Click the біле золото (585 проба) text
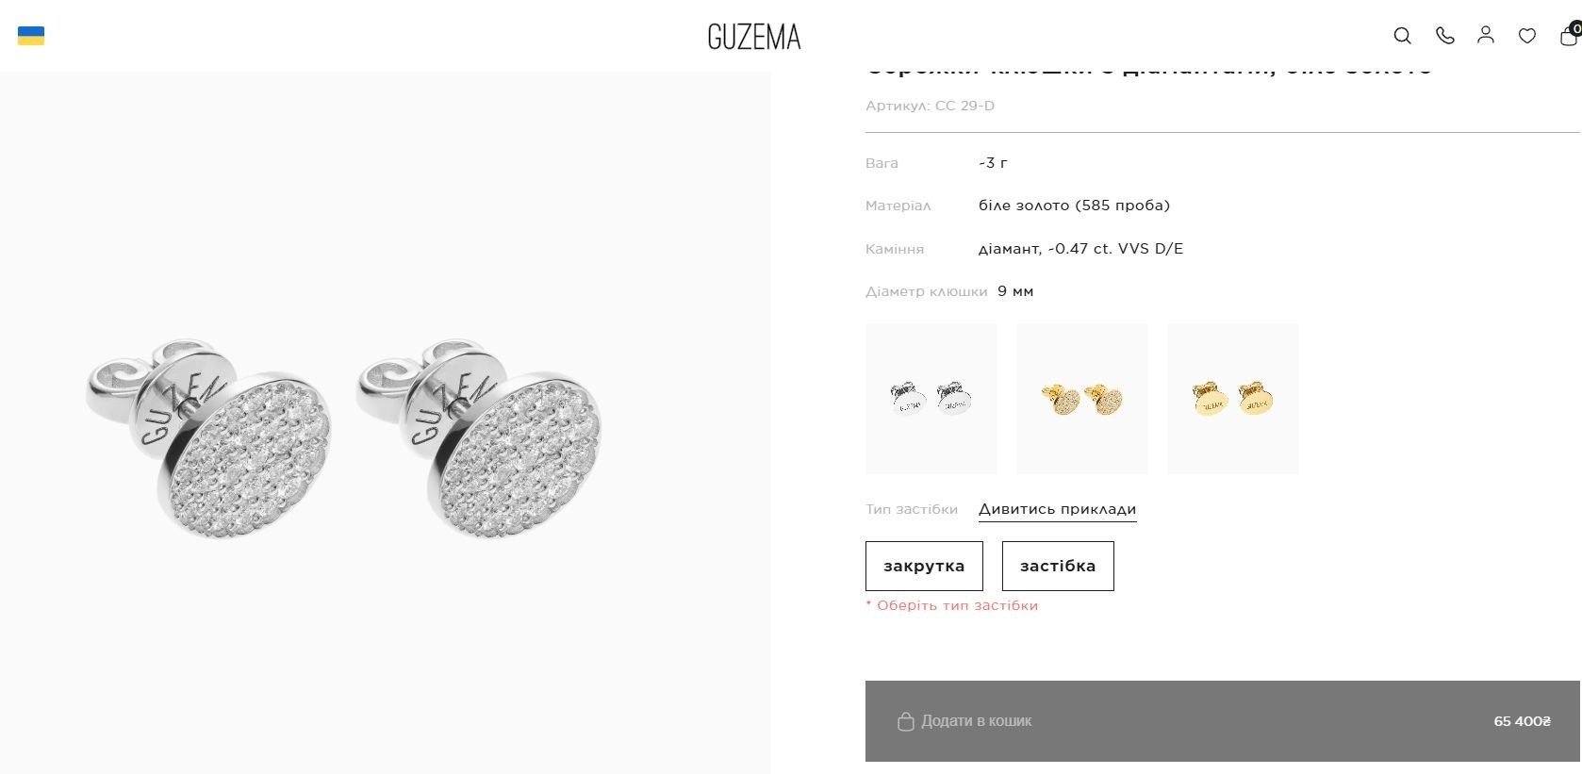This screenshot has width=1582, height=774. [1074, 206]
